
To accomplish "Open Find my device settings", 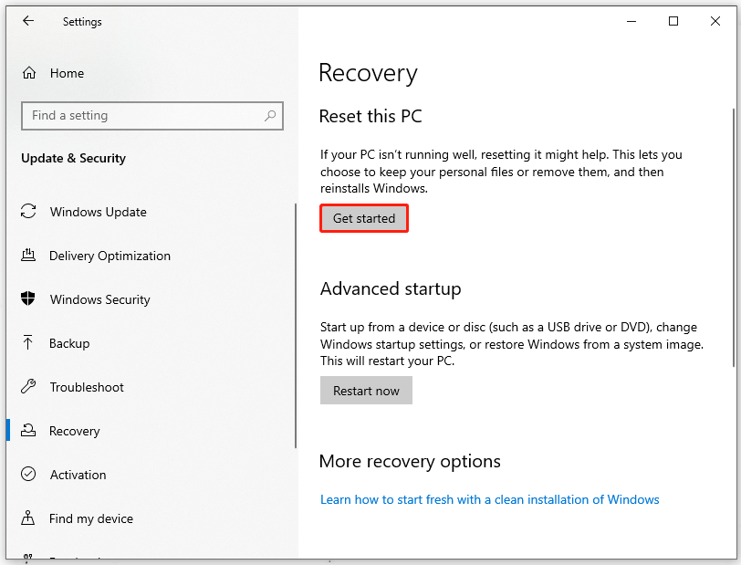I will 91,518.
